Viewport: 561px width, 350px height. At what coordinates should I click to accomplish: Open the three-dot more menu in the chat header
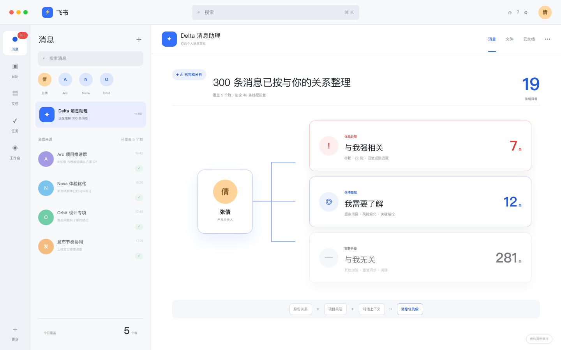click(547, 39)
